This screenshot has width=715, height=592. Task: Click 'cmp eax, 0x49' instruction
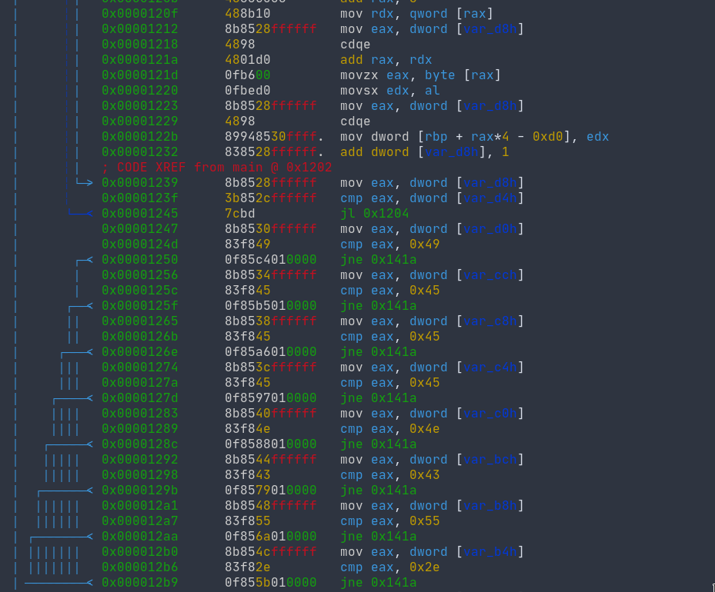tap(390, 244)
